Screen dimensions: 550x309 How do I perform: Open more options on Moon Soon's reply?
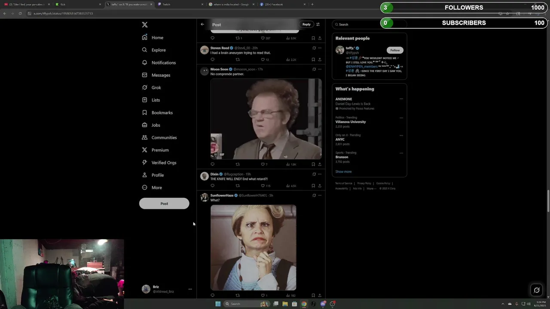[320, 69]
